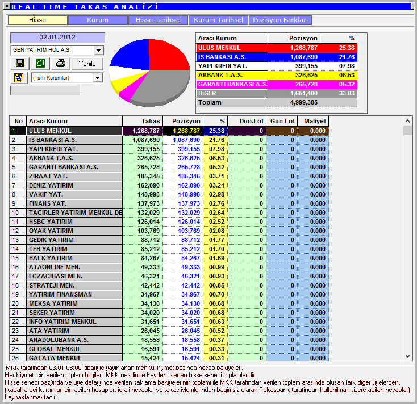Select the TEB YATIRIM row
417x404 pixels.
(x=169, y=249)
